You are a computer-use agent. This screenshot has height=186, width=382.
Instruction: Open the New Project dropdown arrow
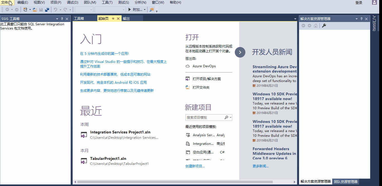tap(30, 10)
